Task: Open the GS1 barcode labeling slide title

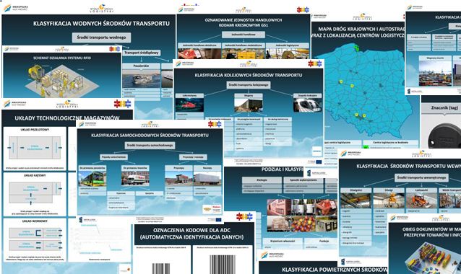Action: (244, 22)
